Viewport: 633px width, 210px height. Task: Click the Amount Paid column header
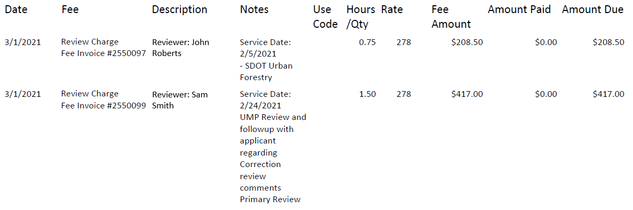pyautogui.click(x=519, y=10)
